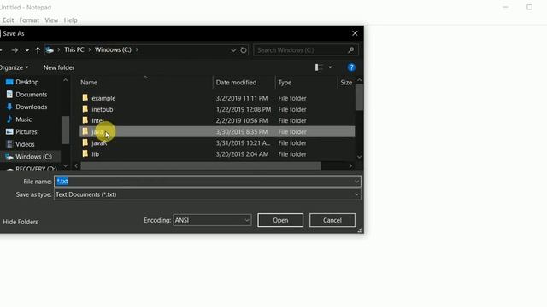Create a New folder
This screenshot has width=547, height=307.
59,67
